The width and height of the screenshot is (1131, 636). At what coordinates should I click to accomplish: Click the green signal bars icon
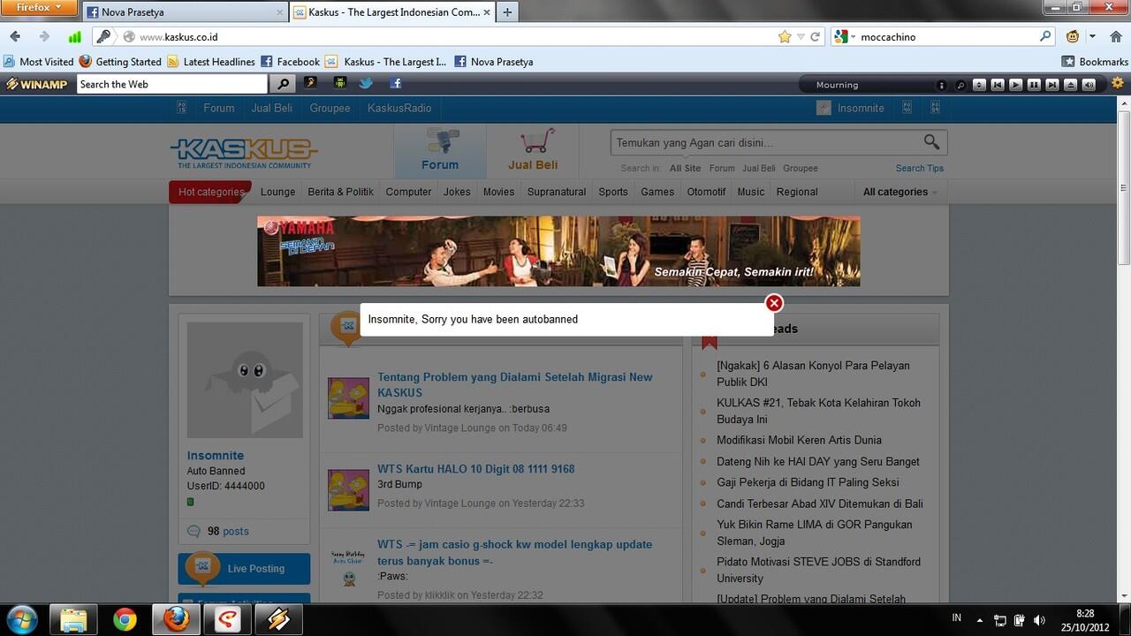click(x=74, y=37)
